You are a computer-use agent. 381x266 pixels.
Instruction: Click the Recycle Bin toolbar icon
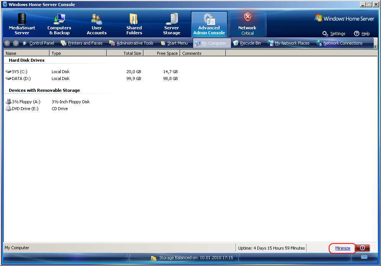[x=236, y=43]
